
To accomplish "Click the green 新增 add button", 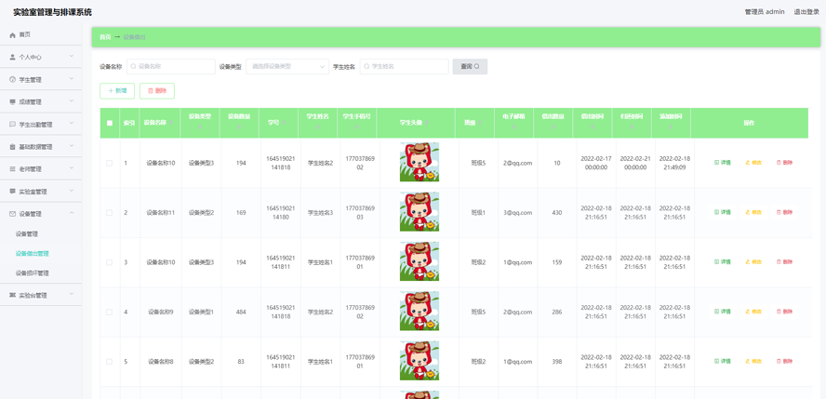I will pyautogui.click(x=117, y=91).
